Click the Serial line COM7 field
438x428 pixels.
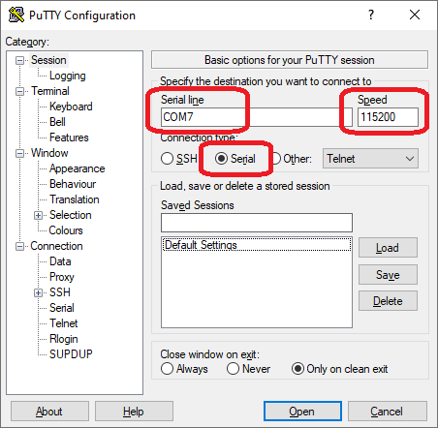point(257,117)
